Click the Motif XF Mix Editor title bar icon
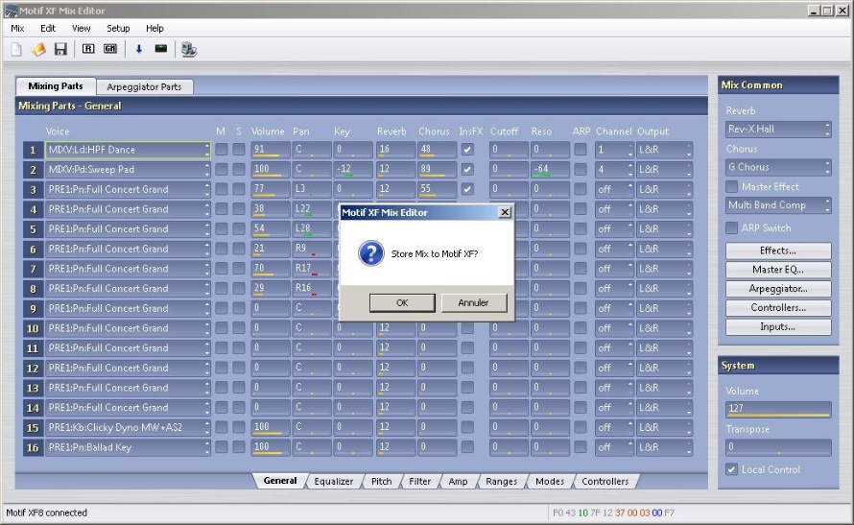Screen dimensions: 854x525 (x=11, y=11)
